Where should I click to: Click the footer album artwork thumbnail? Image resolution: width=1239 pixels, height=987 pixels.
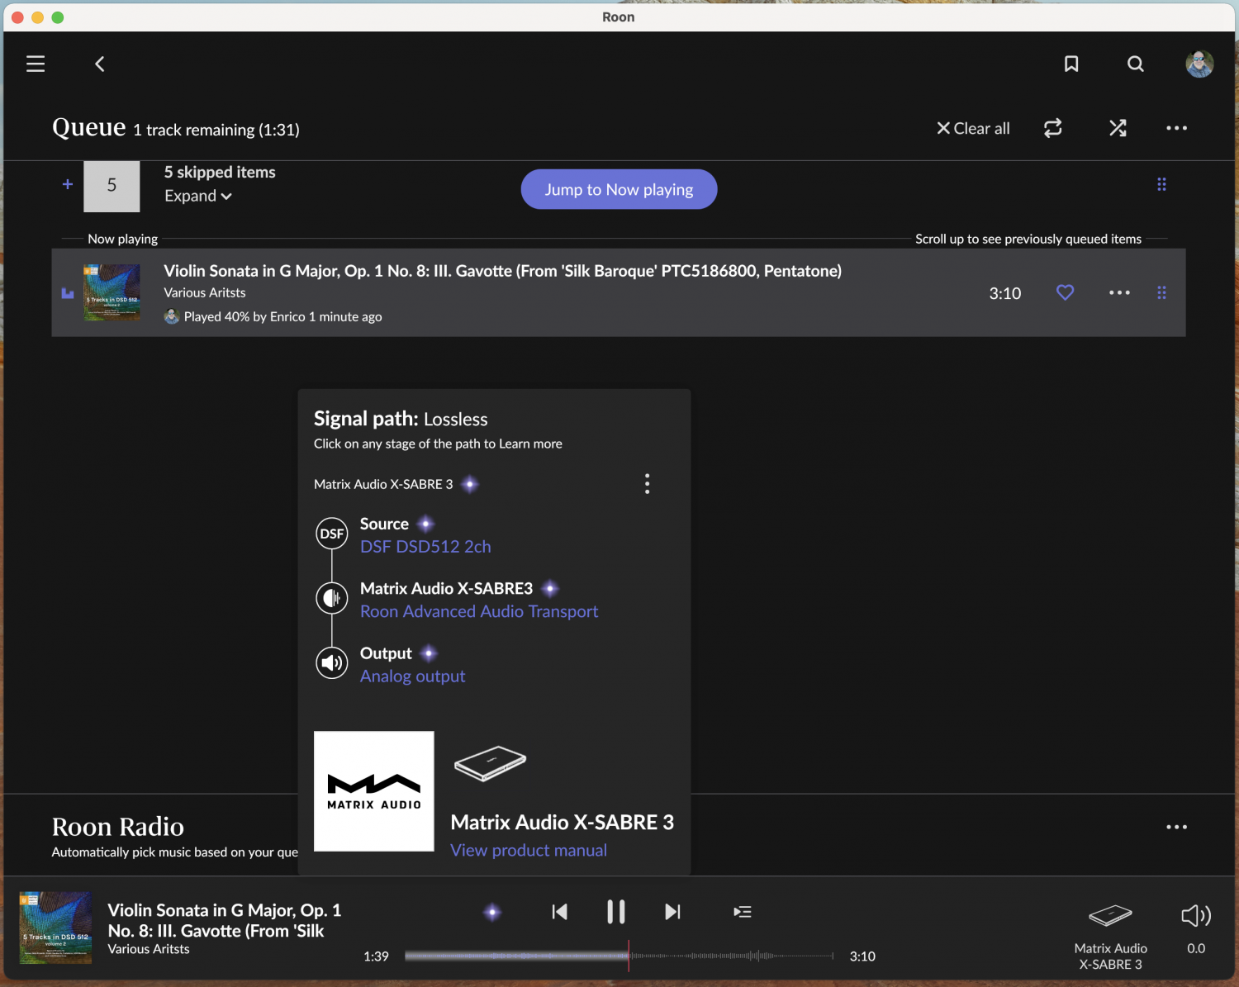[x=55, y=928]
